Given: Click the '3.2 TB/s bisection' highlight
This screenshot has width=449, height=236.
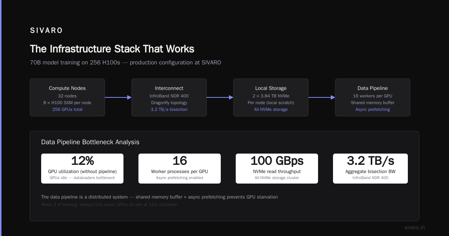Looking at the screenshot, I should tap(169, 109).
